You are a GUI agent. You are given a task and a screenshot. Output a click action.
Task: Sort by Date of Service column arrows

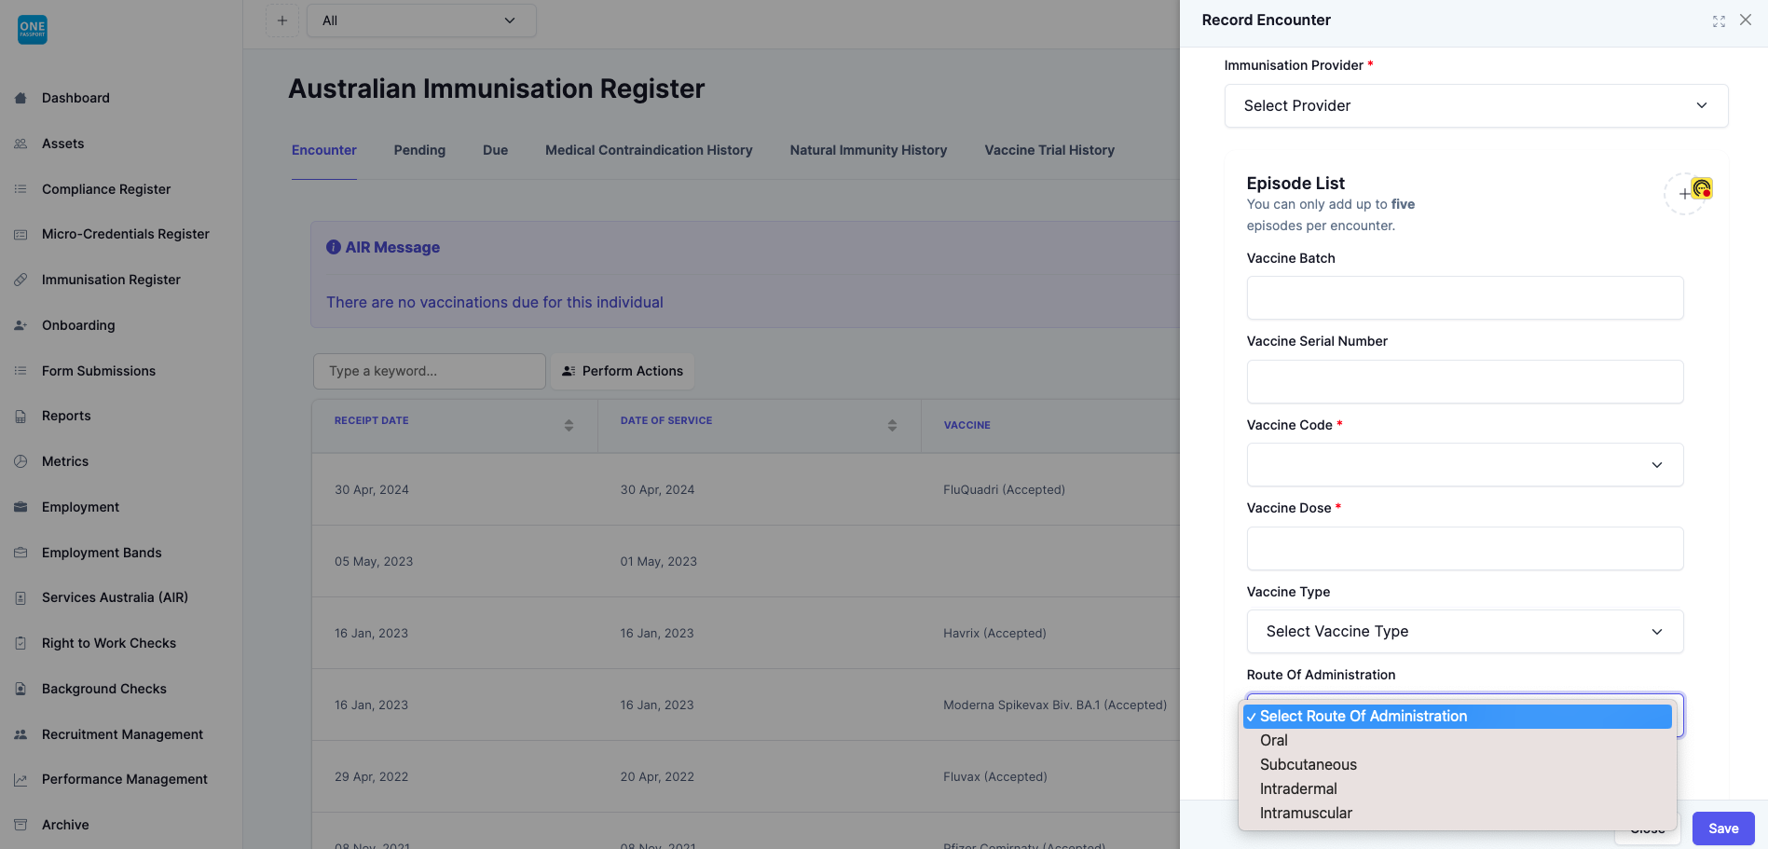click(892, 425)
